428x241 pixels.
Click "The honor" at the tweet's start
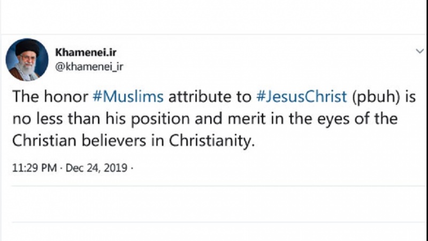click(x=50, y=96)
